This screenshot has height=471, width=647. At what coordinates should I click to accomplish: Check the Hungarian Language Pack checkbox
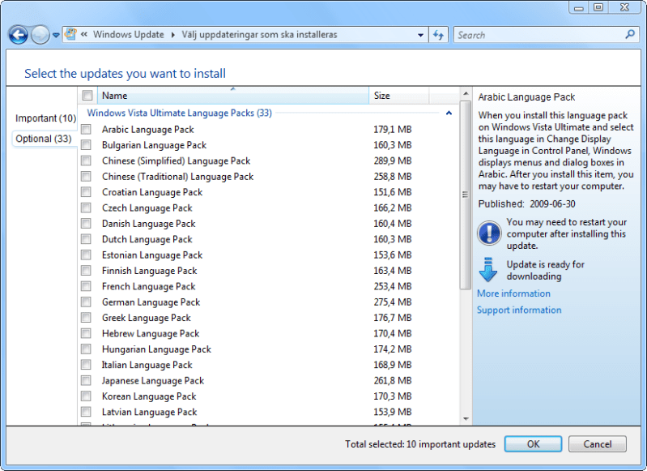click(86, 349)
